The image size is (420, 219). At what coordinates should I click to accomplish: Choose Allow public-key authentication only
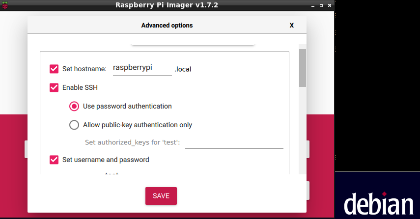[x=74, y=125]
